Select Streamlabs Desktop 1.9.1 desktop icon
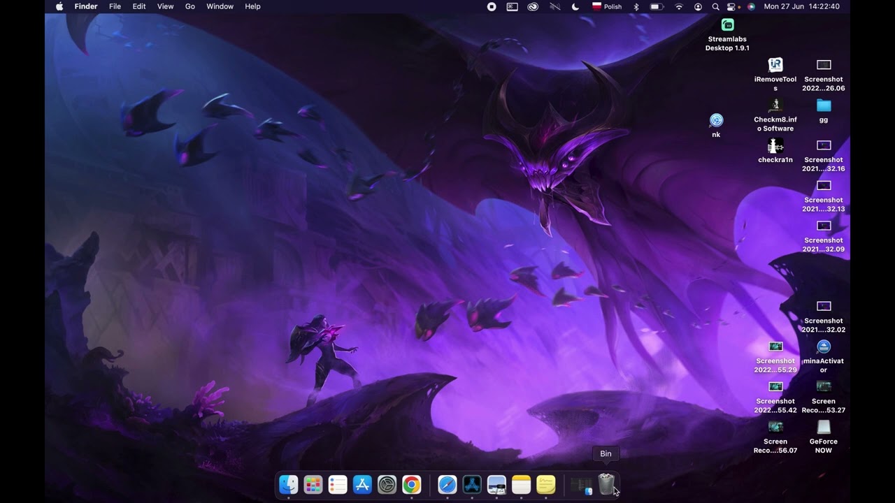Screen dimensions: 895x503 (727, 25)
